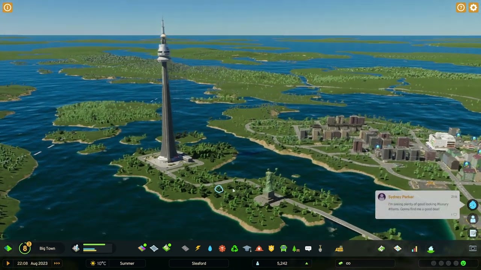Open the Garbage Management recycling menu

tap(234, 248)
